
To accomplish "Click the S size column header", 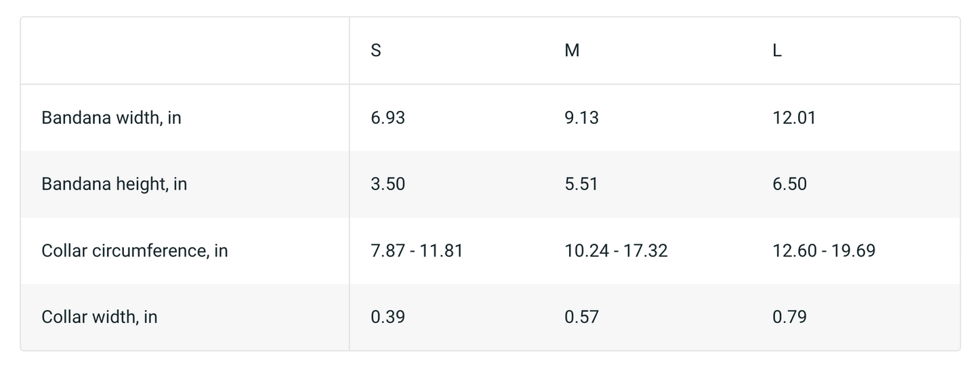I will pyautogui.click(x=376, y=51).
